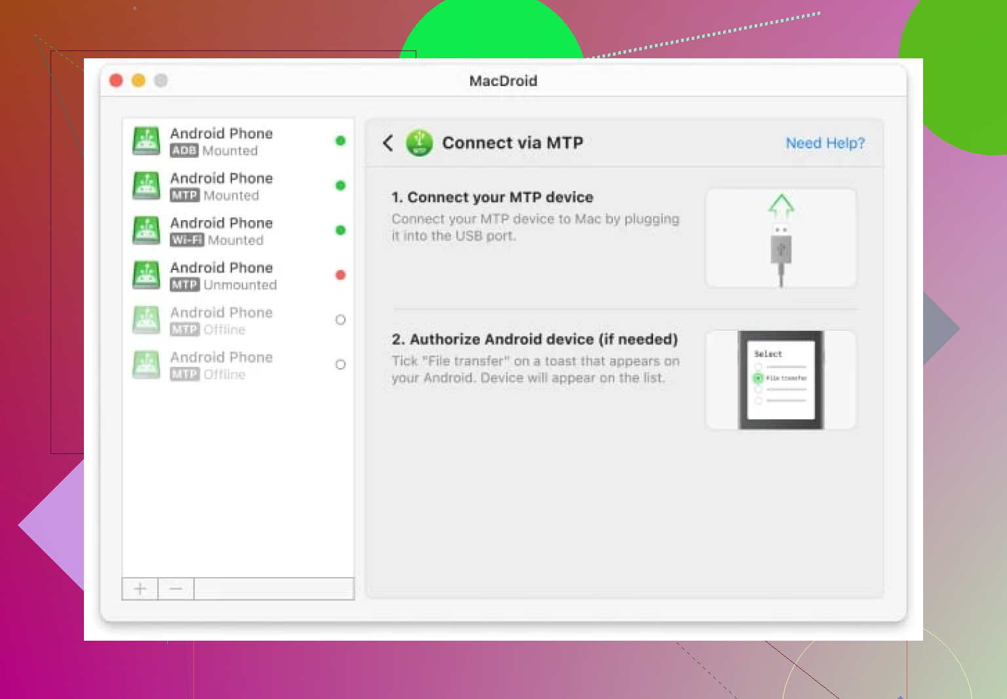This screenshot has width=1007, height=699.
Task: Select the Android Phone MTP Mounted device icon
Action: pos(146,186)
